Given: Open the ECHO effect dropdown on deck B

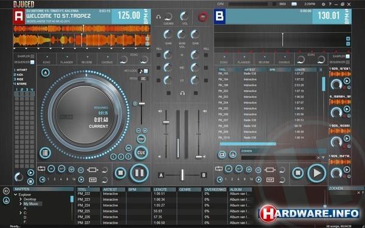Looking at the screenshot, I should [224, 57].
